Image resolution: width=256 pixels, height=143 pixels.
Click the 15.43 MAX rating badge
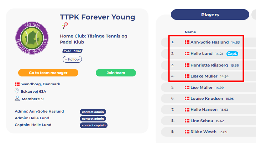point(72,51)
